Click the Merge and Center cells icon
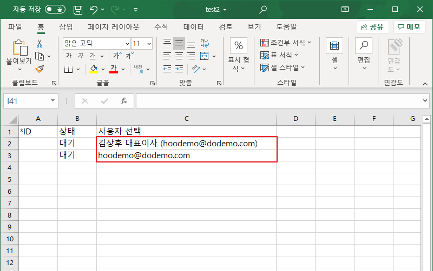The image size is (433, 271). (205, 56)
